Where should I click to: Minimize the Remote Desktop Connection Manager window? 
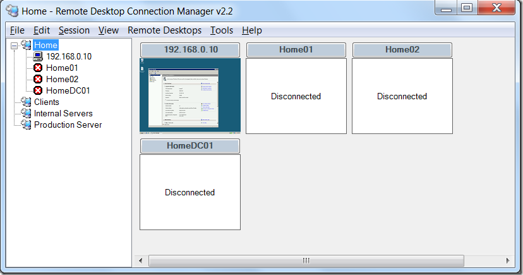tap(447, 8)
